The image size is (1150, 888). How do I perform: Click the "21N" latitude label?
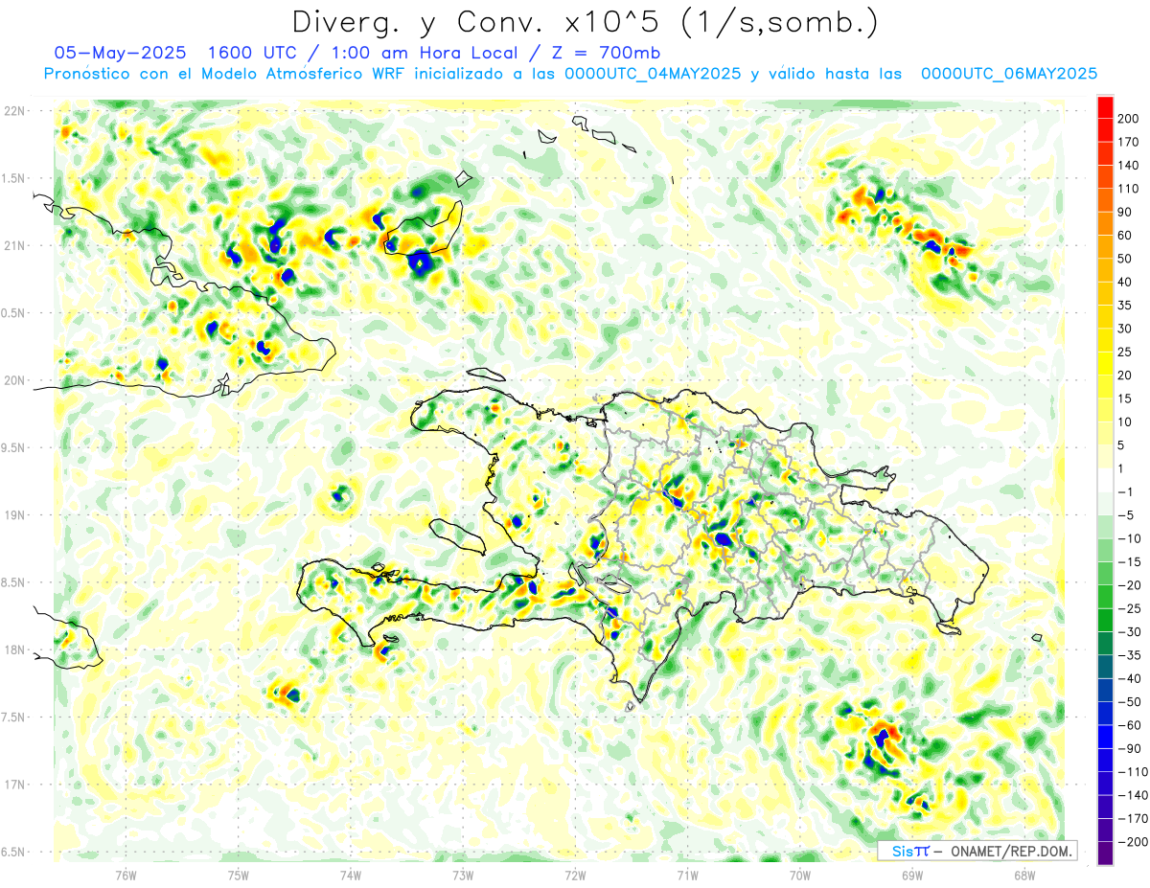14,245
